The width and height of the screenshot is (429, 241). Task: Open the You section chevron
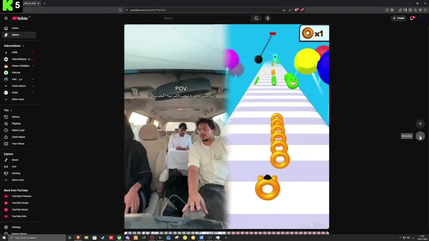click(x=11, y=110)
